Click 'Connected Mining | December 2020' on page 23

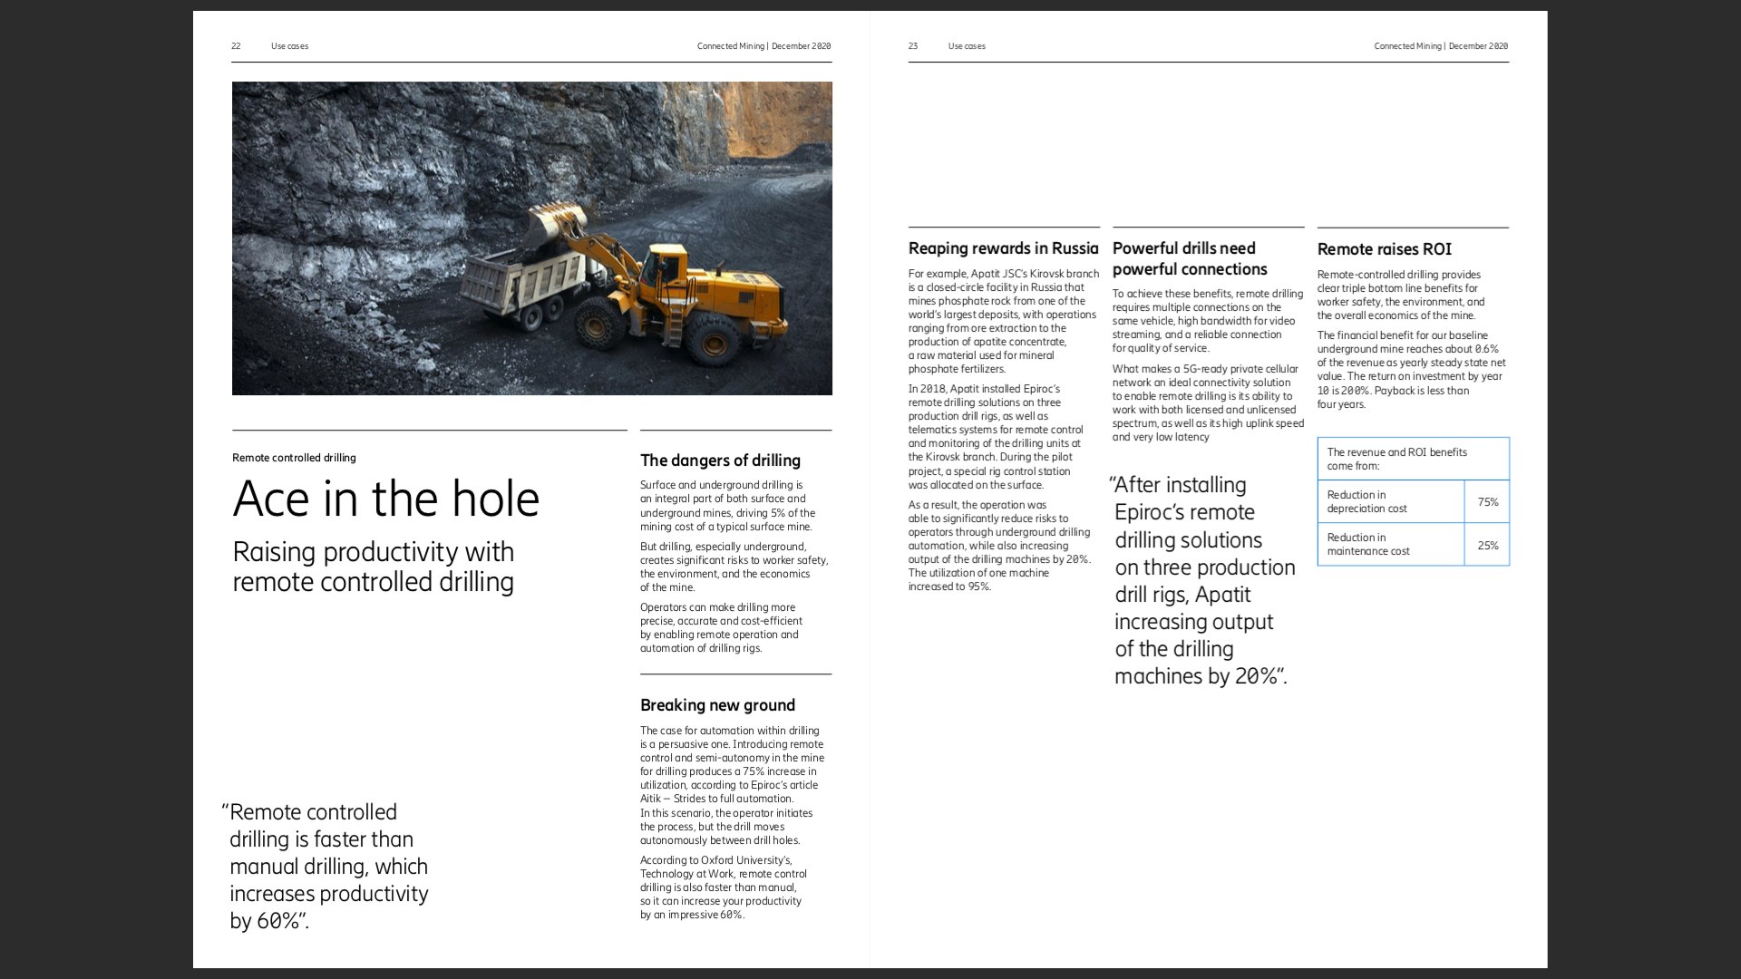(x=1441, y=46)
